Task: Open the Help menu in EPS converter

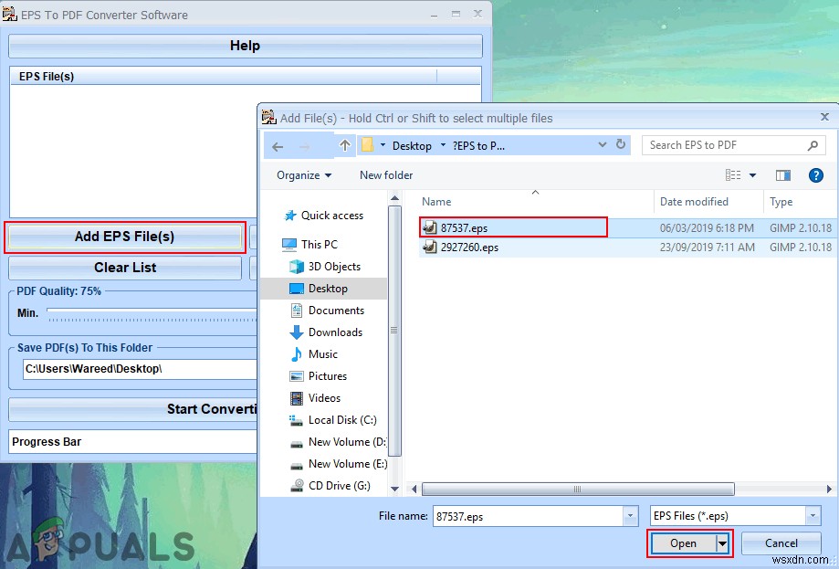Action: (244, 45)
